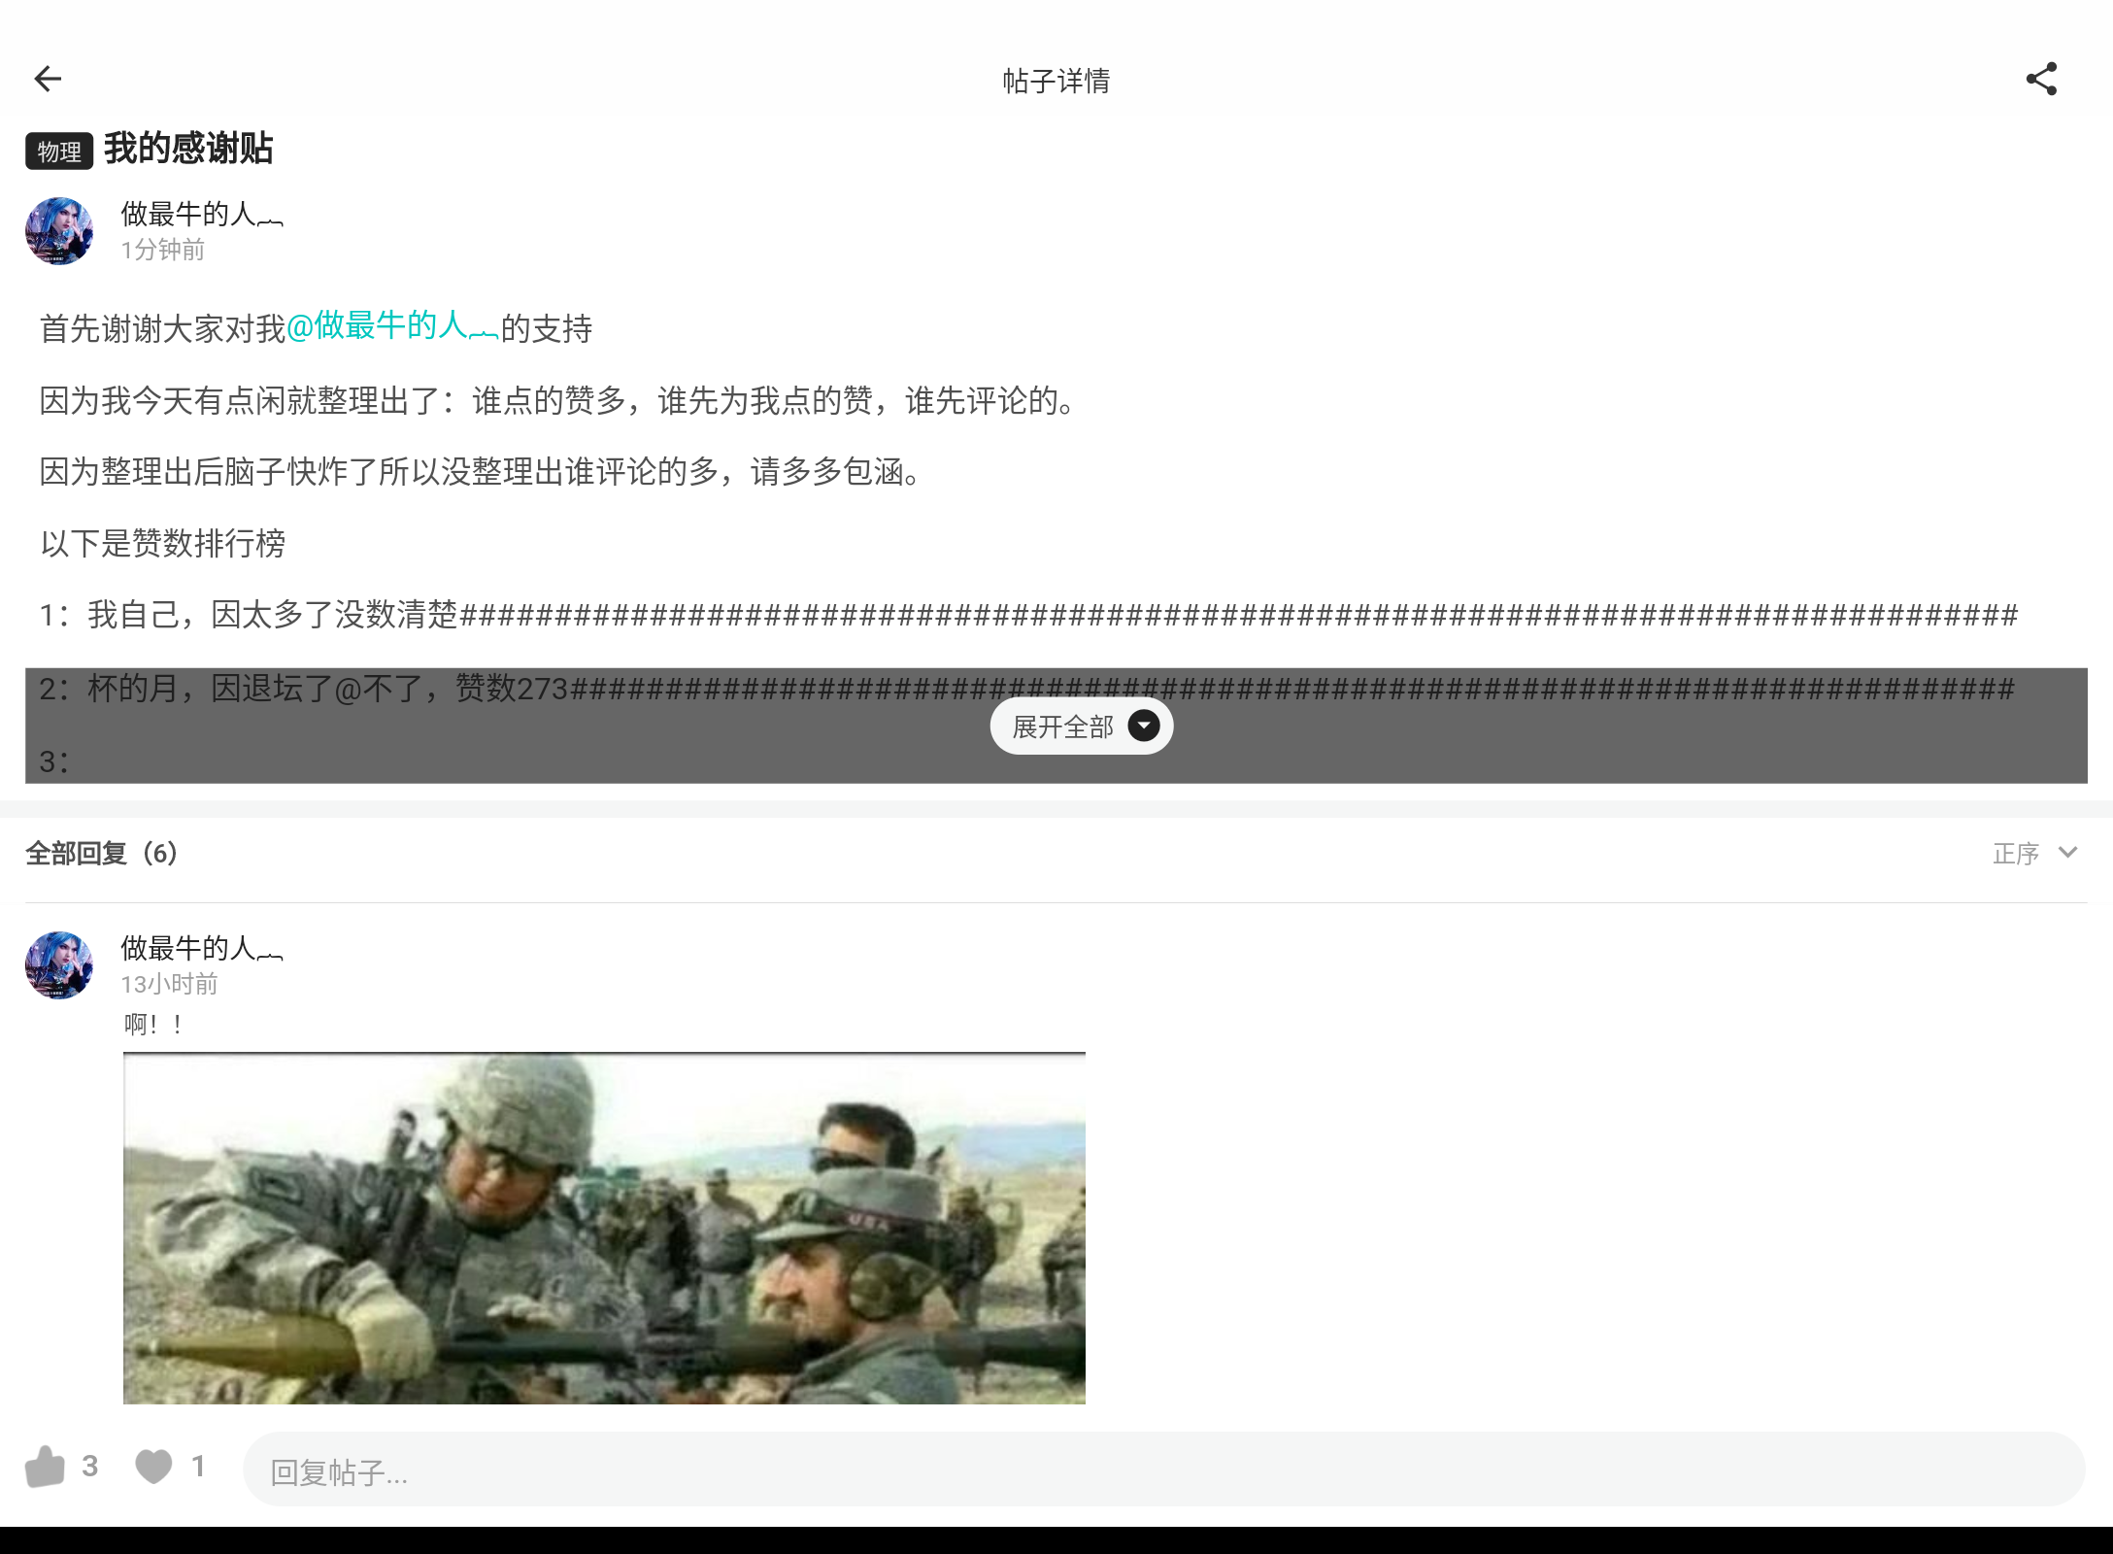Tap the back arrow icon
The width and height of the screenshot is (2113, 1554).
coord(47,78)
